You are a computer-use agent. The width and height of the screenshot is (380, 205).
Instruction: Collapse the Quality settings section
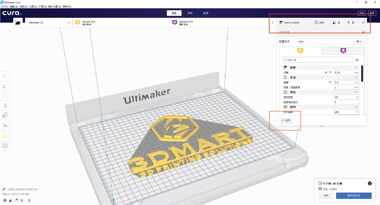pos(356,68)
